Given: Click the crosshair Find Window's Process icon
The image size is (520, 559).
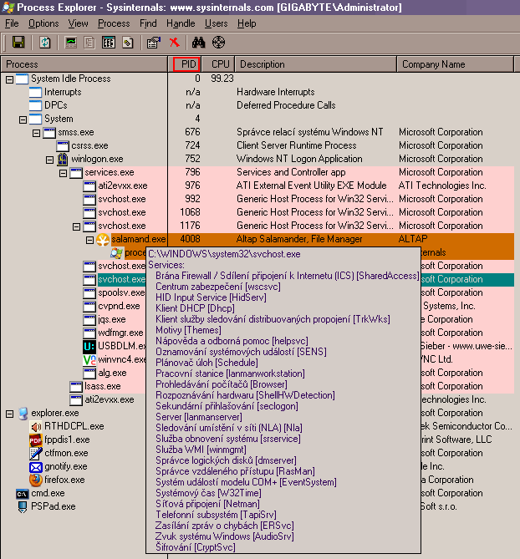Looking at the screenshot, I should click(x=219, y=42).
